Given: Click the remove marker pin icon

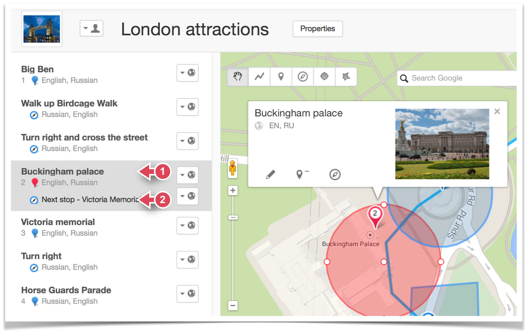Looking at the screenshot, I should (302, 174).
